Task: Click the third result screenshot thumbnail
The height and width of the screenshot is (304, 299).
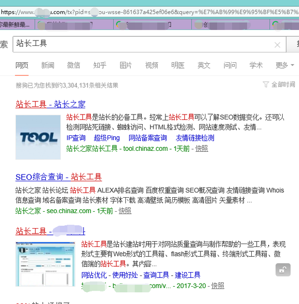Action: (45, 264)
